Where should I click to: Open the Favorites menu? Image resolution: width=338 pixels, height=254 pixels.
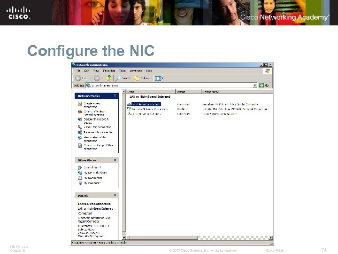click(x=109, y=71)
